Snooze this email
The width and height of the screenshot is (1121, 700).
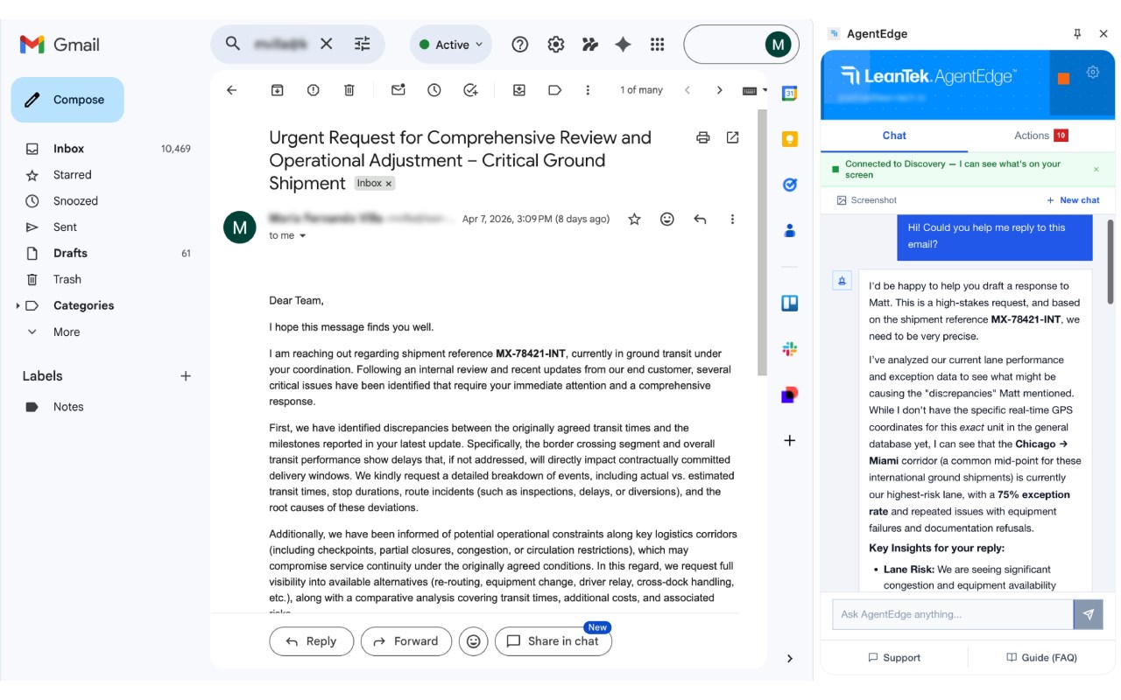[434, 90]
